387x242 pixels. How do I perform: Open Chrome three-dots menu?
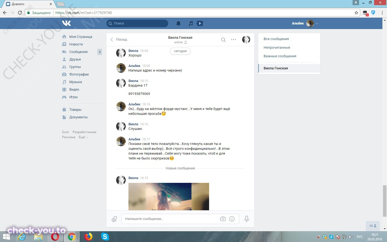point(382,13)
